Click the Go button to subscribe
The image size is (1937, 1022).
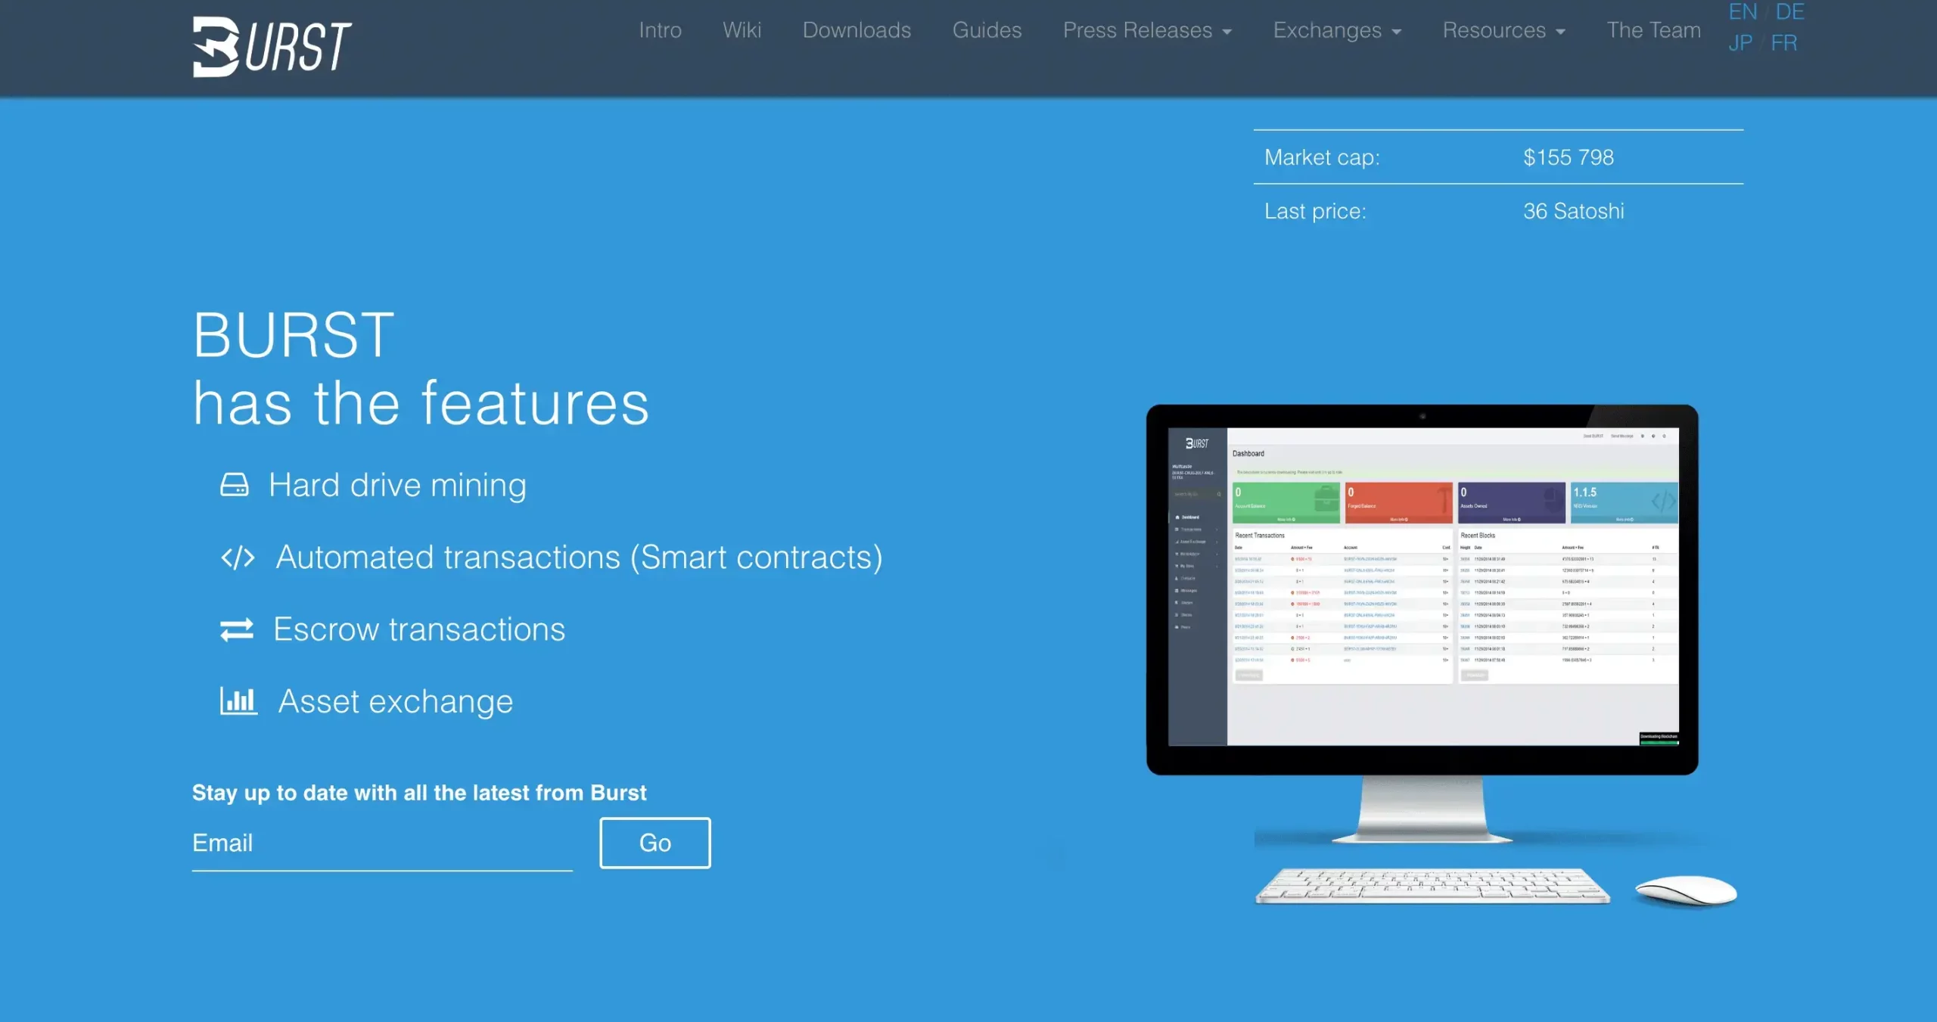(x=654, y=843)
